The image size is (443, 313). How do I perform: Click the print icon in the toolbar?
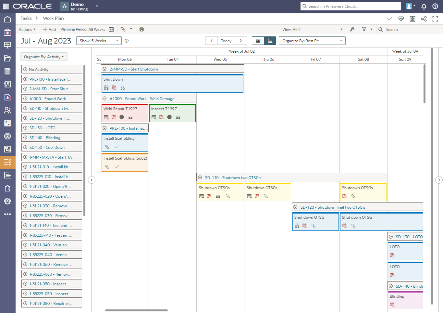[142, 29]
